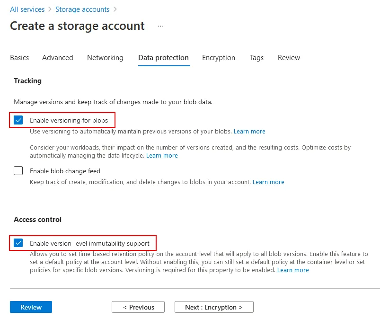Enable blob change feed checkbox
Viewport: 380px width, 328px height.
[18, 171]
